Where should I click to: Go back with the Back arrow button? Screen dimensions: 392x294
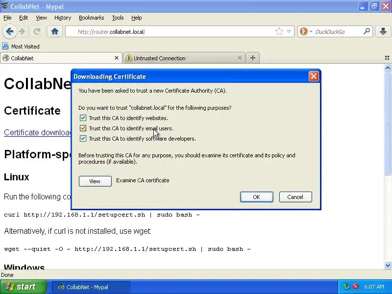(x=9, y=31)
